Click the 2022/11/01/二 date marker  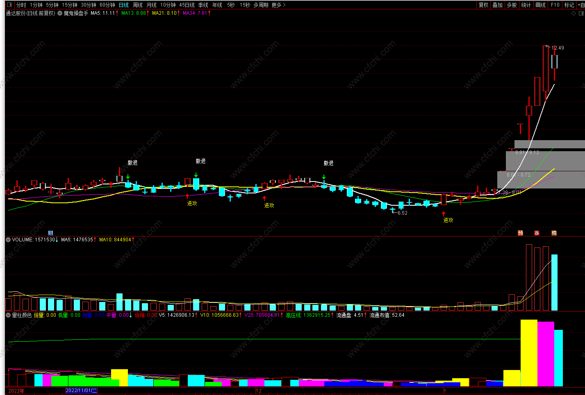point(82,391)
